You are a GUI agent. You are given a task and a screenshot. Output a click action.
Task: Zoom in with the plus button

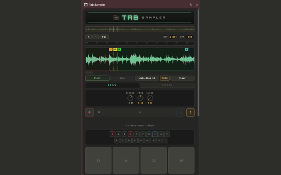(88, 37)
